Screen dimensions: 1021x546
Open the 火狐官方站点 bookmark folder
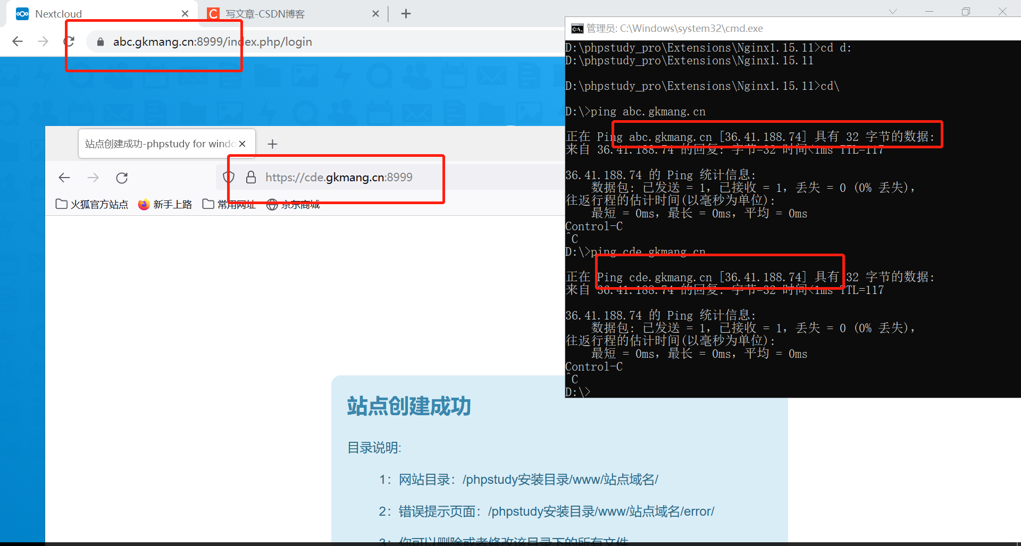[x=92, y=204]
